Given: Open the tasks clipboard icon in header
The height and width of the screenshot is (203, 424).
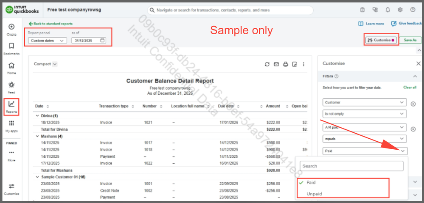Looking at the screenshot, I should 362,10.
